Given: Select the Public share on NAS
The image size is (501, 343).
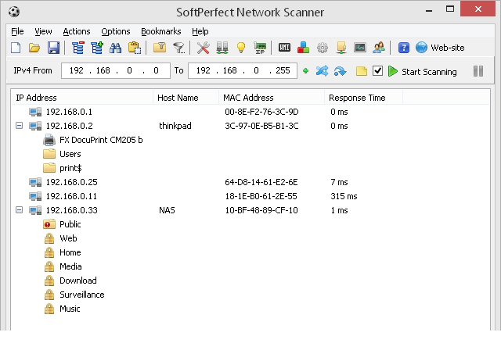Looking at the screenshot, I should click(62, 224).
